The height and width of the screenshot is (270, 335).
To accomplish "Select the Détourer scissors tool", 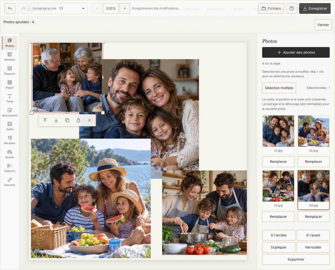I will pyautogui.click(x=10, y=168).
